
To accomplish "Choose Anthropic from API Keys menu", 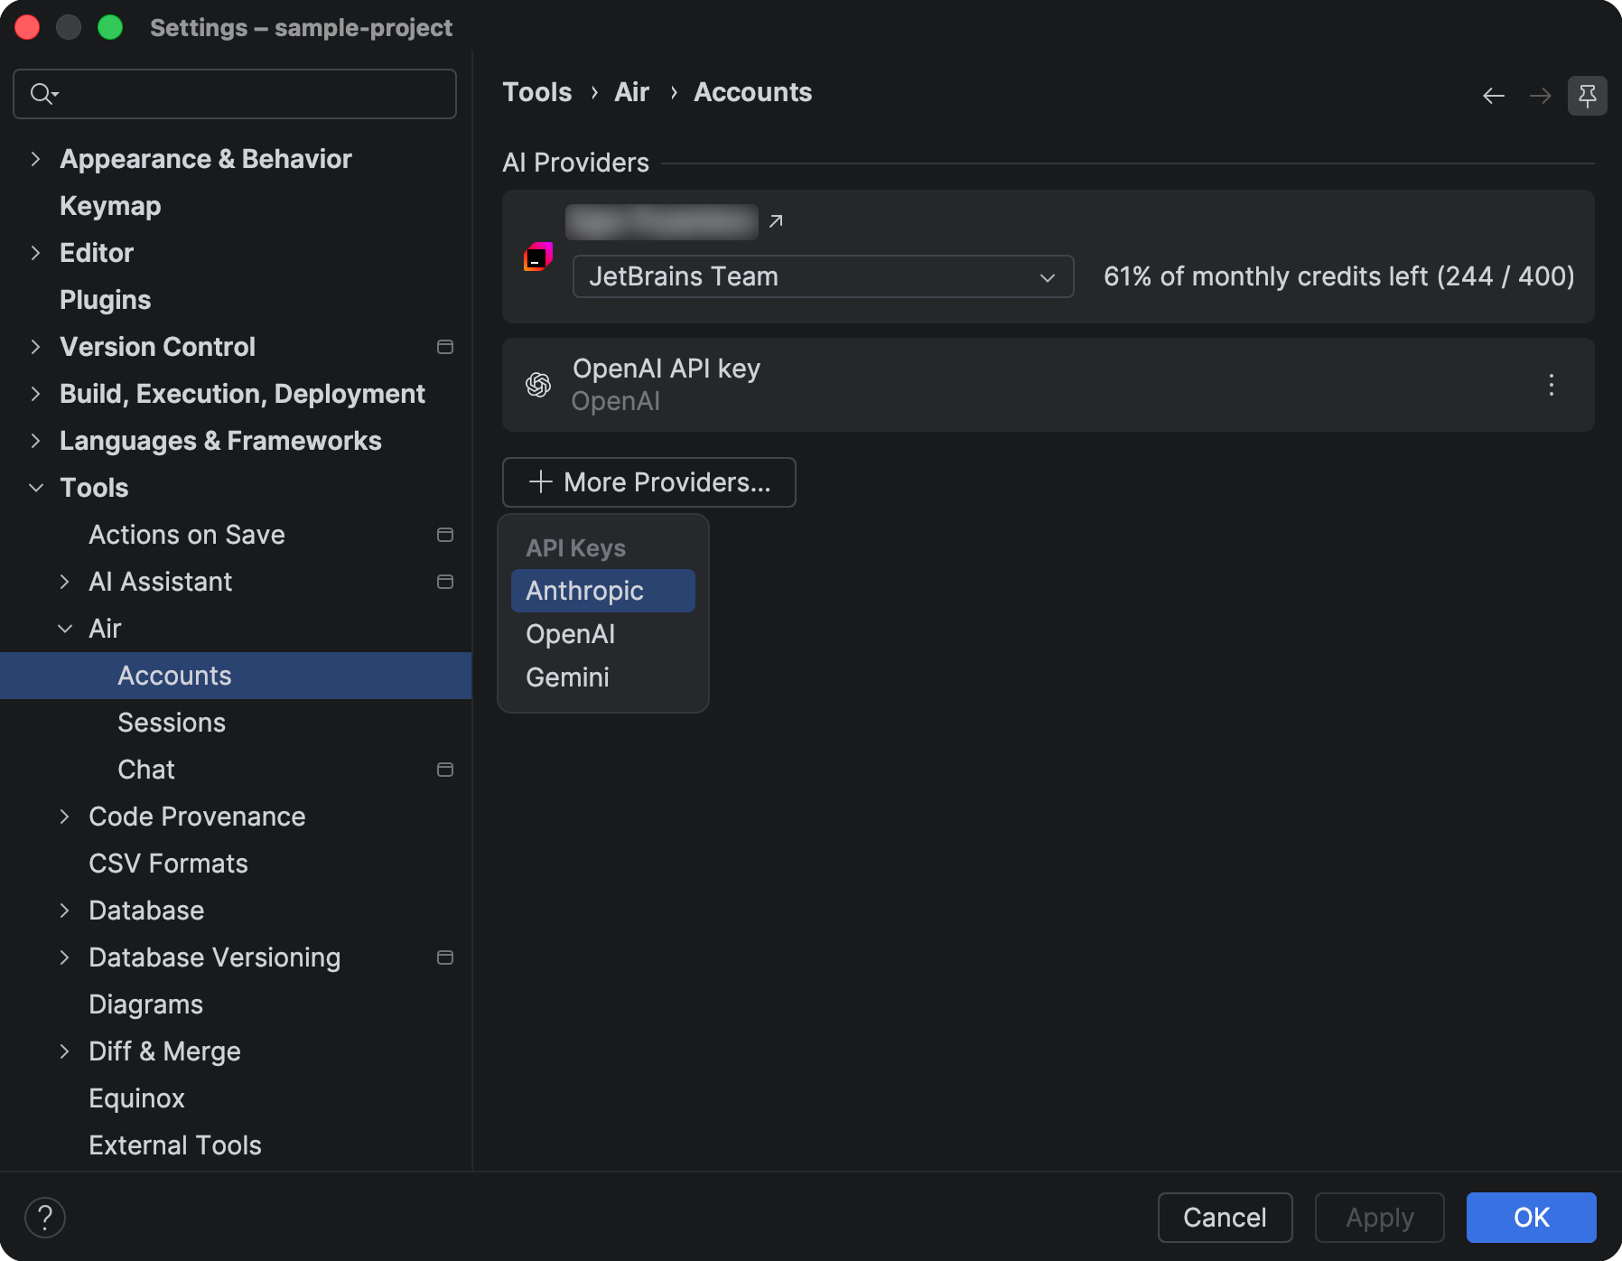I will point(603,591).
